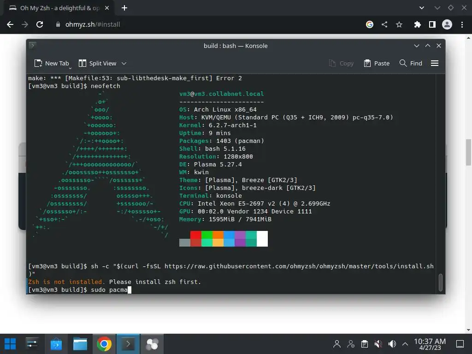Share this page via share icon

tap(384, 24)
